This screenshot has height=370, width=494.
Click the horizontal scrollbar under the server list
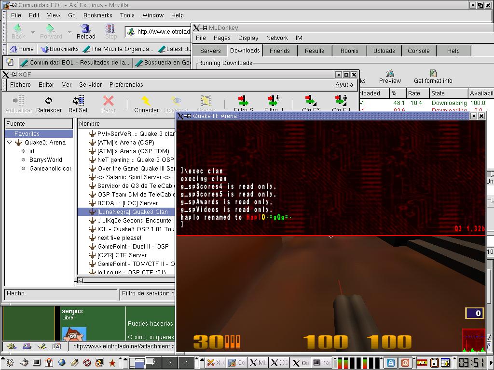tap(126, 280)
